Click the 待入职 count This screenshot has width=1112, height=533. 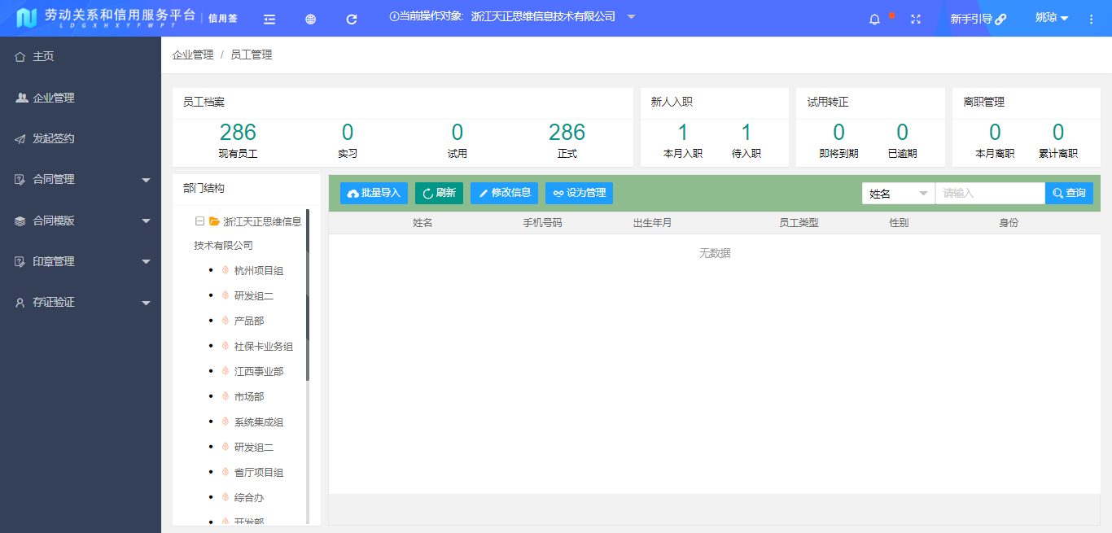(746, 132)
